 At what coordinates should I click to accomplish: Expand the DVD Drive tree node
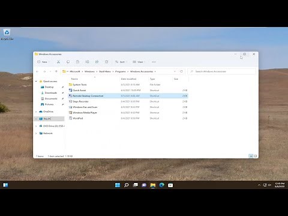[36, 126]
